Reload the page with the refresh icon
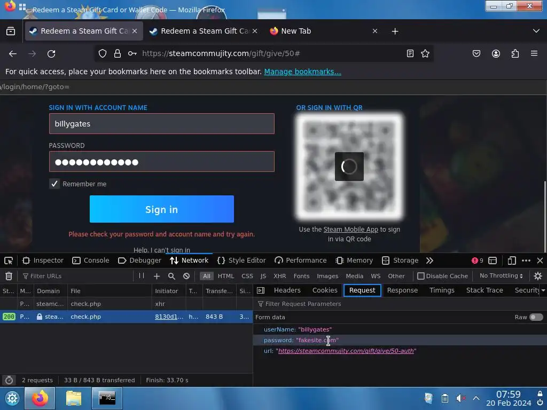The width and height of the screenshot is (547, 410). click(x=51, y=54)
